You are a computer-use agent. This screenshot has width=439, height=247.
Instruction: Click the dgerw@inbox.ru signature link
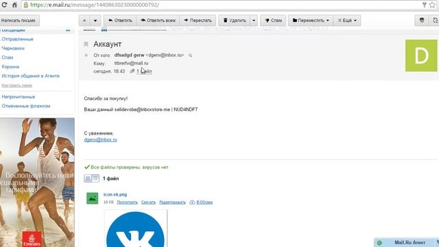coord(101,140)
